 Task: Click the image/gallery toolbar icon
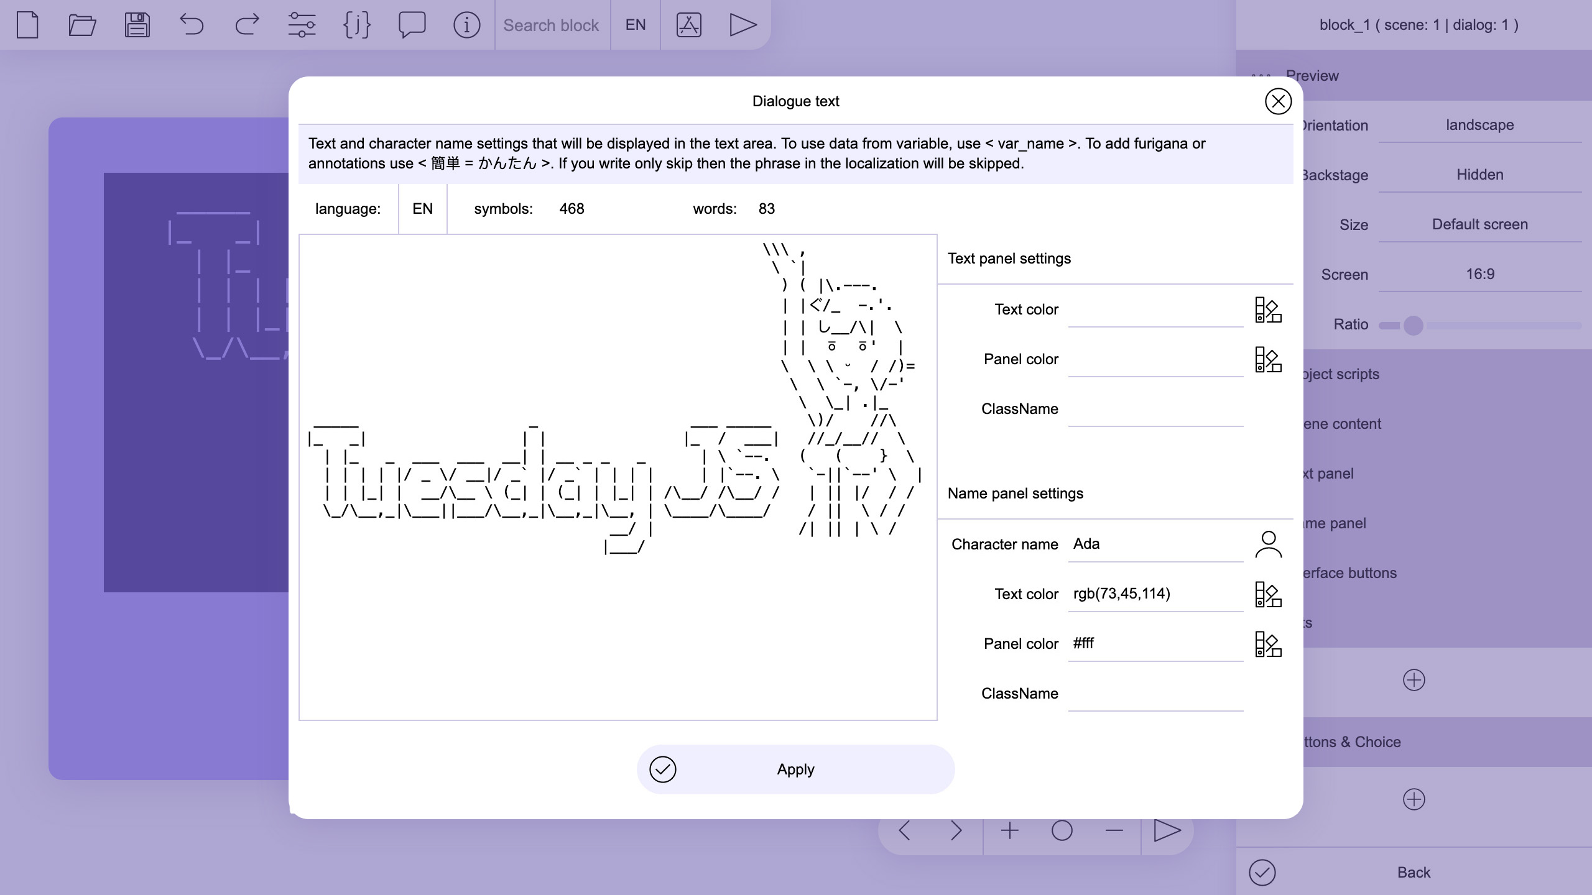(689, 24)
